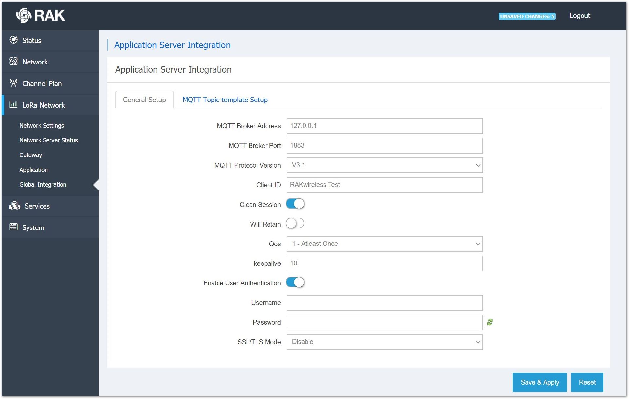Screen dimensions: 629x399
Task: View the Unsaved Changes: 5 badge
Action: click(x=527, y=16)
